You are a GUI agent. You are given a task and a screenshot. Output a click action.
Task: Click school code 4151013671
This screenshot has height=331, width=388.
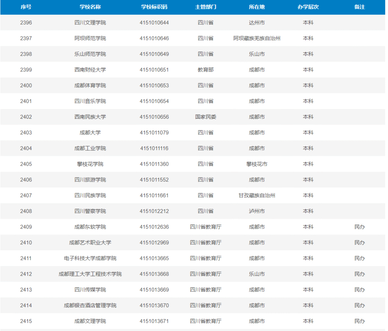(x=154, y=321)
